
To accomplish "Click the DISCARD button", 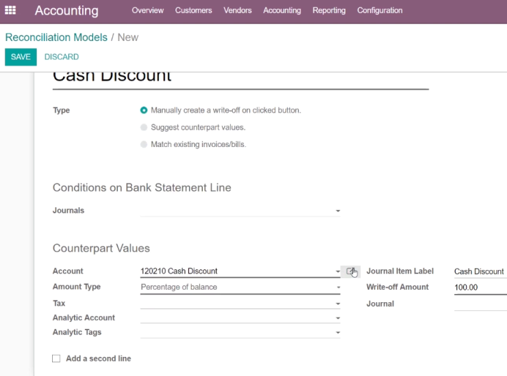I will pos(62,57).
